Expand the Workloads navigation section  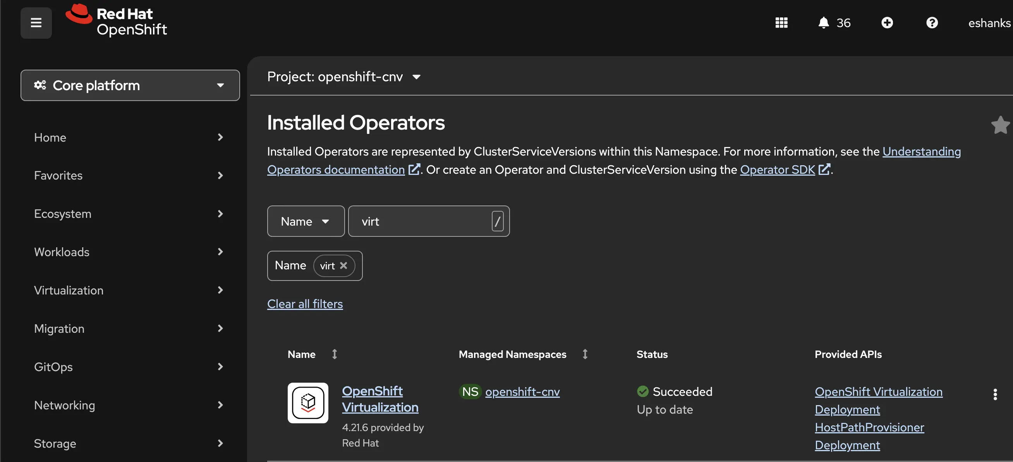tap(129, 252)
